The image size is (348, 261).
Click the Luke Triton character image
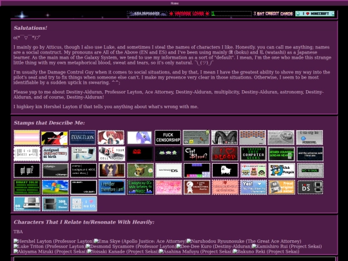click(50, 246)
